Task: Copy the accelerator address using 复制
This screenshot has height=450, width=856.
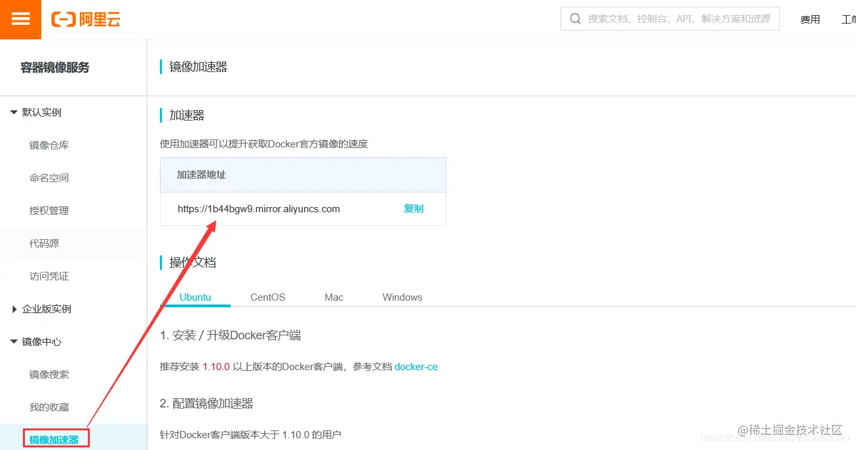Action: (413, 208)
